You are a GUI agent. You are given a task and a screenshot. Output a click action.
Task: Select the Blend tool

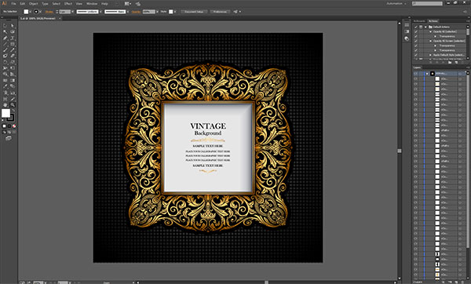(13, 86)
